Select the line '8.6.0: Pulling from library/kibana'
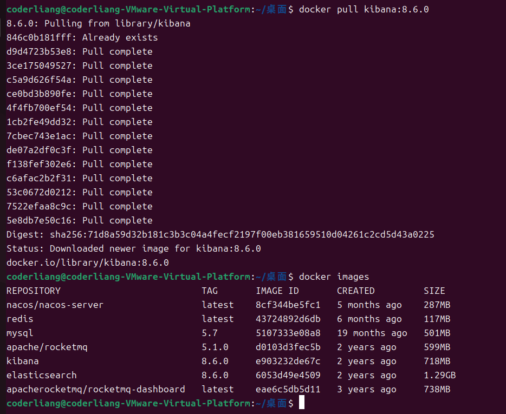The width and height of the screenshot is (506, 414). point(99,23)
